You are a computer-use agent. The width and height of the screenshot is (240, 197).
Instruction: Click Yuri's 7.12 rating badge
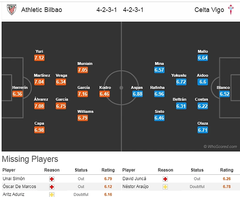39,58
